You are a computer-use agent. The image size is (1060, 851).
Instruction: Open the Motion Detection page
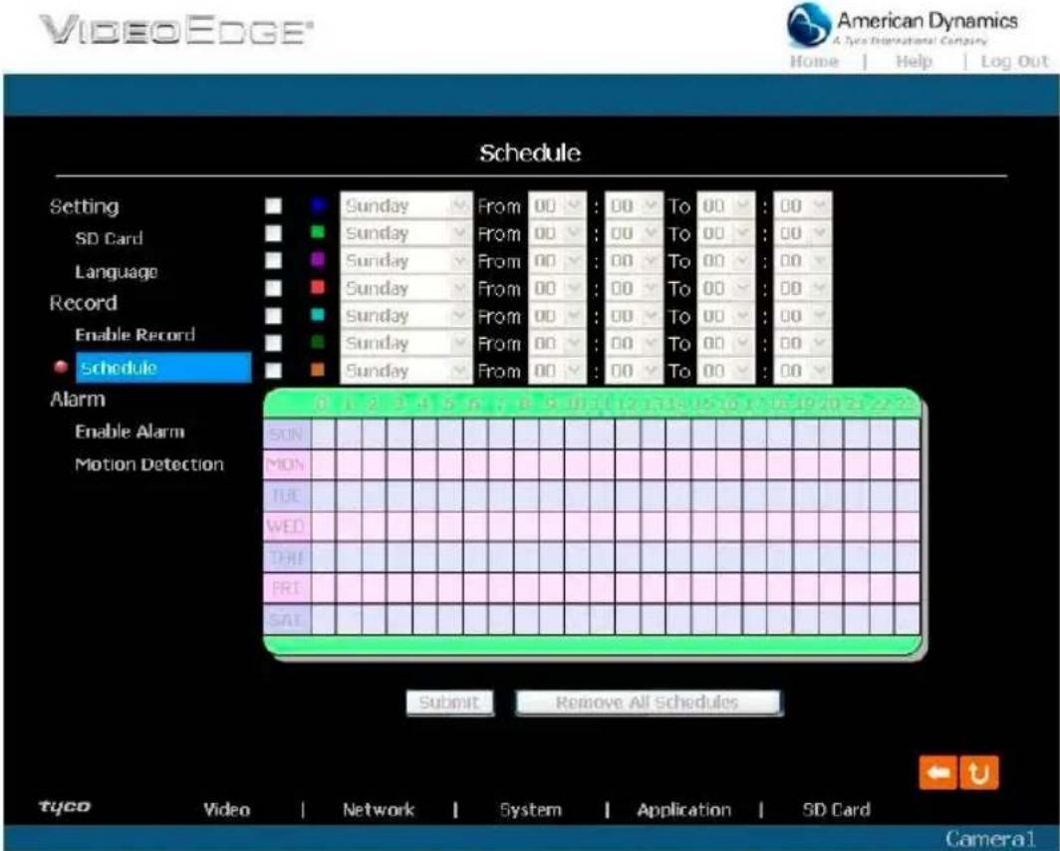pyautogui.click(x=149, y=464)
